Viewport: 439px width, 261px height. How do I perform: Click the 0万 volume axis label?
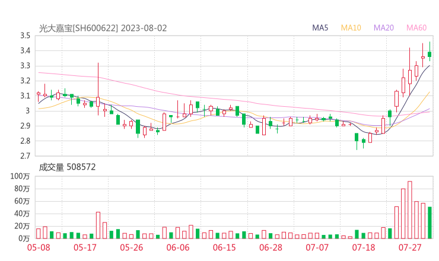point(24,238)
